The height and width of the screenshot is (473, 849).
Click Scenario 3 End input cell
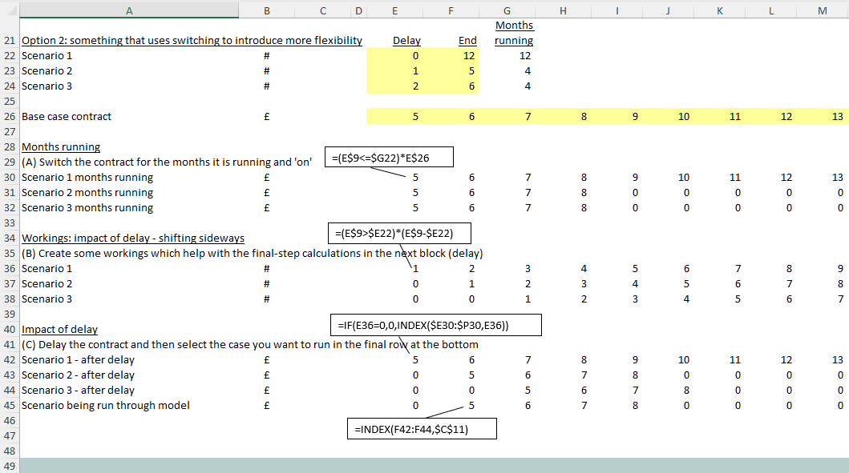pos(452,86)
